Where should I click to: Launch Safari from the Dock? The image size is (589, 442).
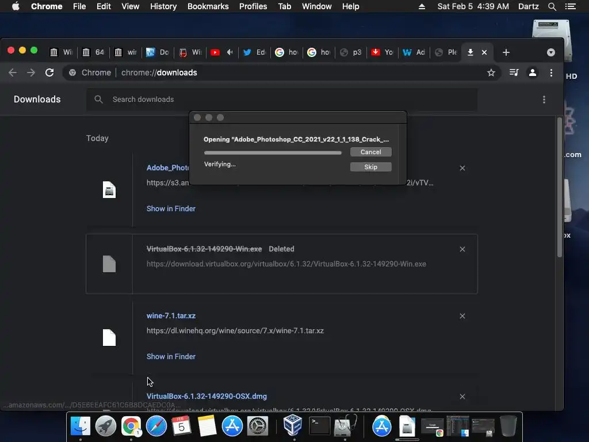[x=156, y=426]
